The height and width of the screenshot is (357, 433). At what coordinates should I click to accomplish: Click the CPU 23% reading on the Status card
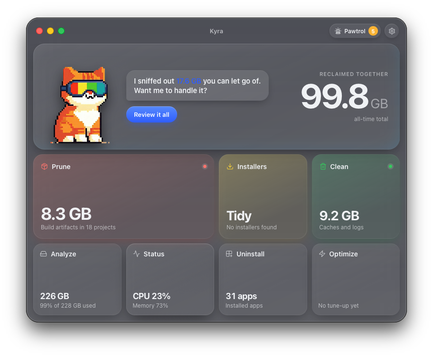click(x=151, y=296)
